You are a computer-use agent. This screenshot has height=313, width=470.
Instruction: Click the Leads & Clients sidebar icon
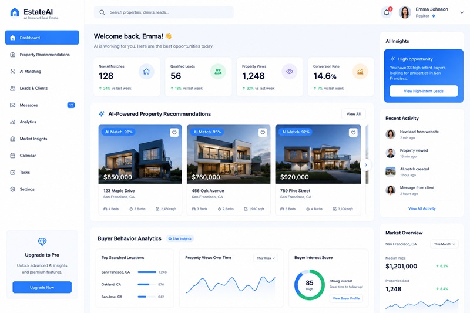(x=12, y=88)
